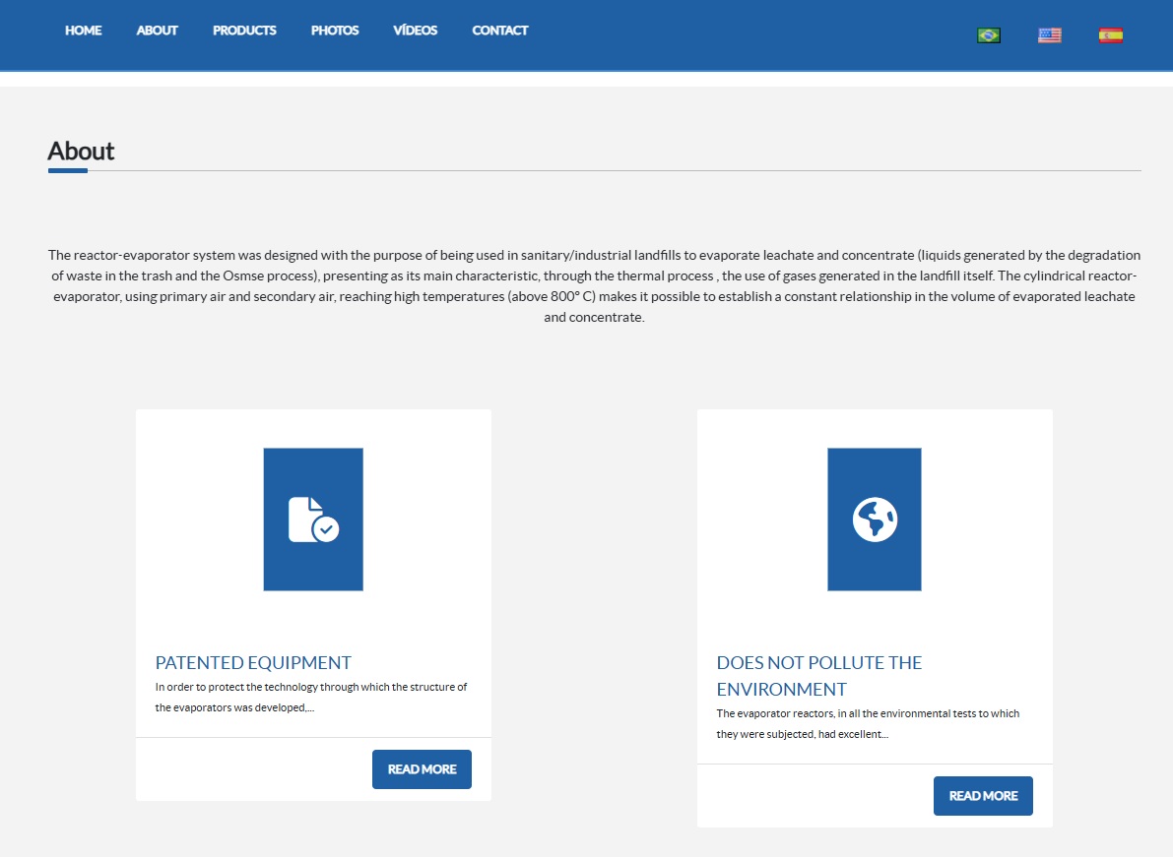The width and height of the screenshot is (1173, 857).
Task: Open the VÍDEOS menu item
Action: [x=415, y=31]
